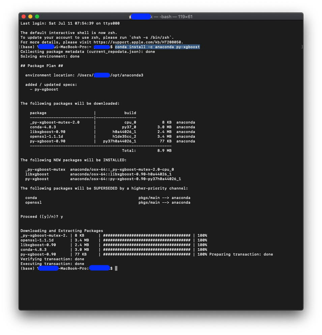Click 'pkgs/main --> anaconda' on openssl row

(164, 202)
